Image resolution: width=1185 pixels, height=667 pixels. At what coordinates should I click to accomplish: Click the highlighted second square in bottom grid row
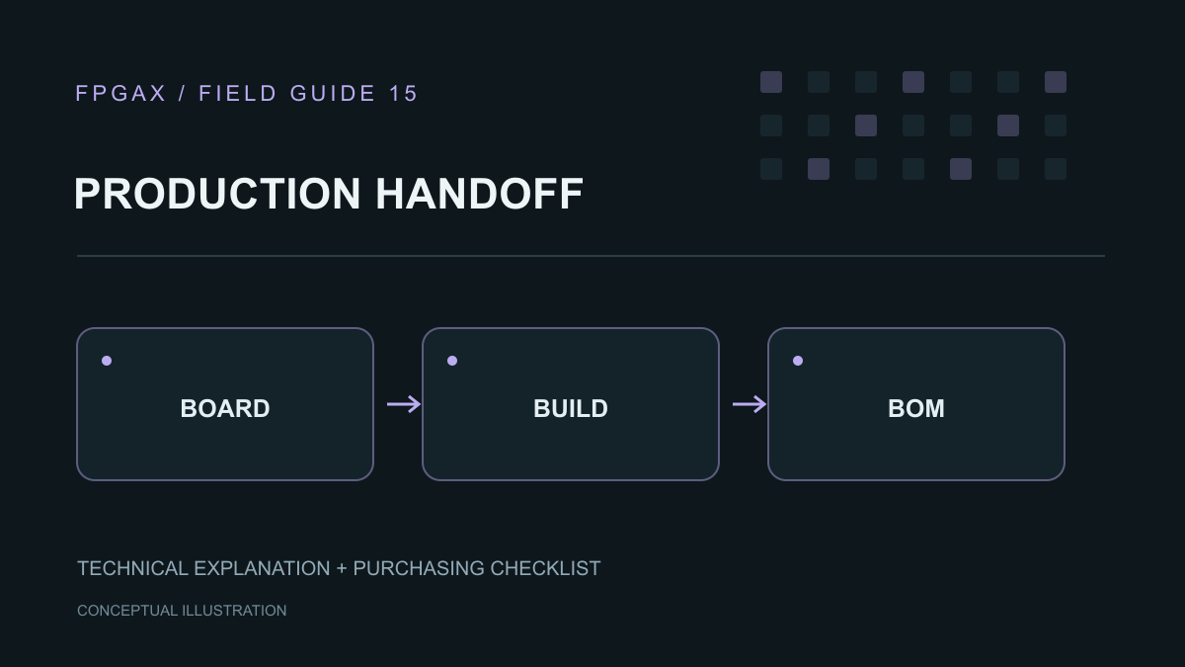(819, 169)
